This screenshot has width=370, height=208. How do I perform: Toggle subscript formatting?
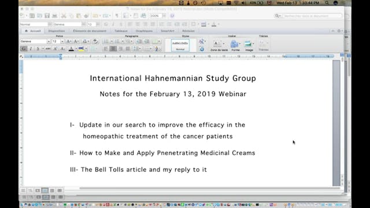click(x=62, y=49)
